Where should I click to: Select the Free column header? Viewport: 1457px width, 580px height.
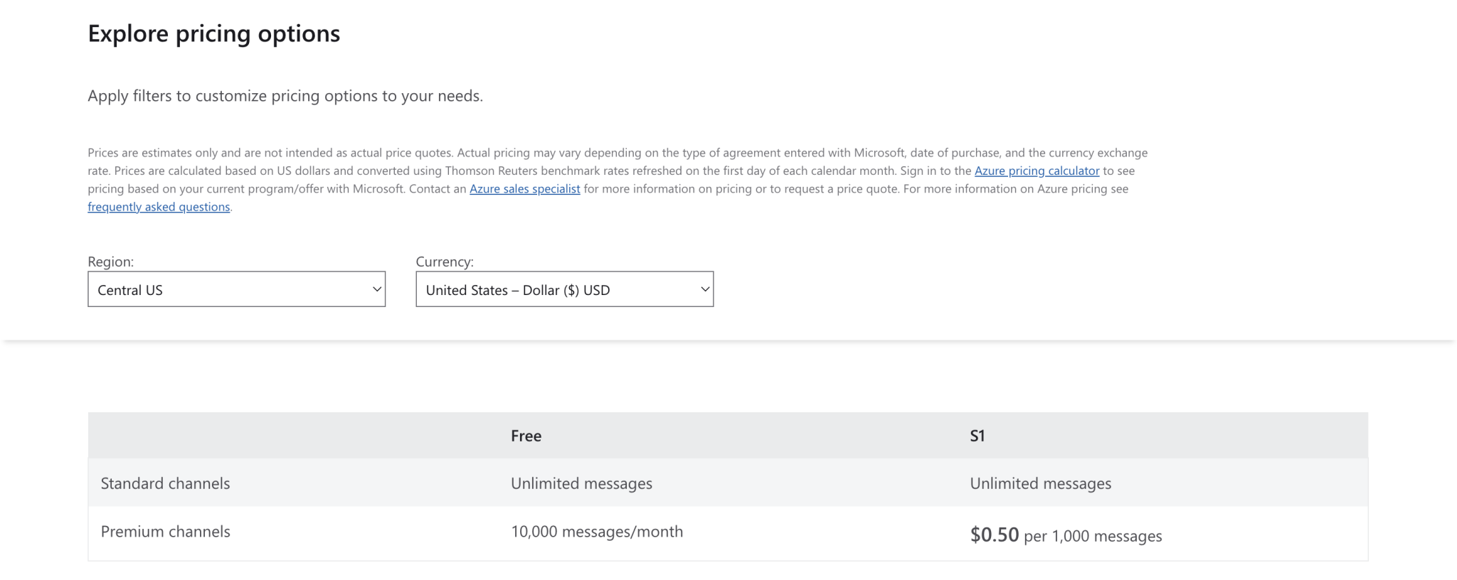526,436
